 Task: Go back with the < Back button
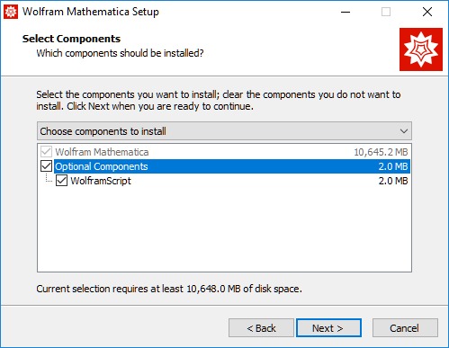261,328
